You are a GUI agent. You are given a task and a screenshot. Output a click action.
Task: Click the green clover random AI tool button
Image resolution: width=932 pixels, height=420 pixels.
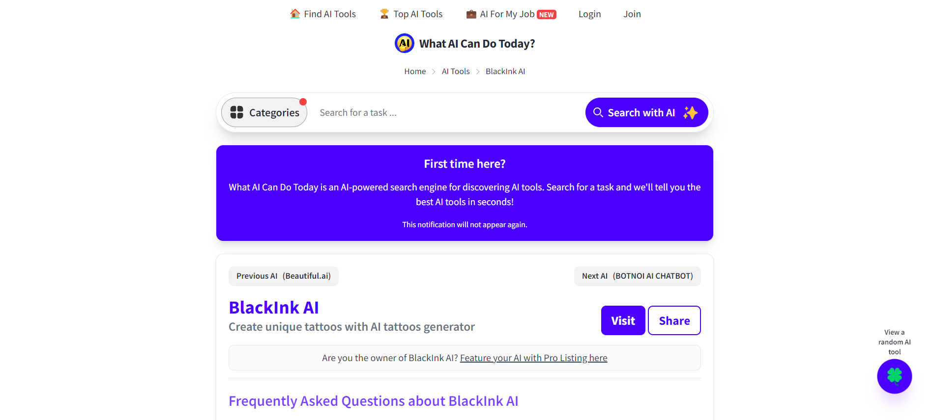point(895,376)
